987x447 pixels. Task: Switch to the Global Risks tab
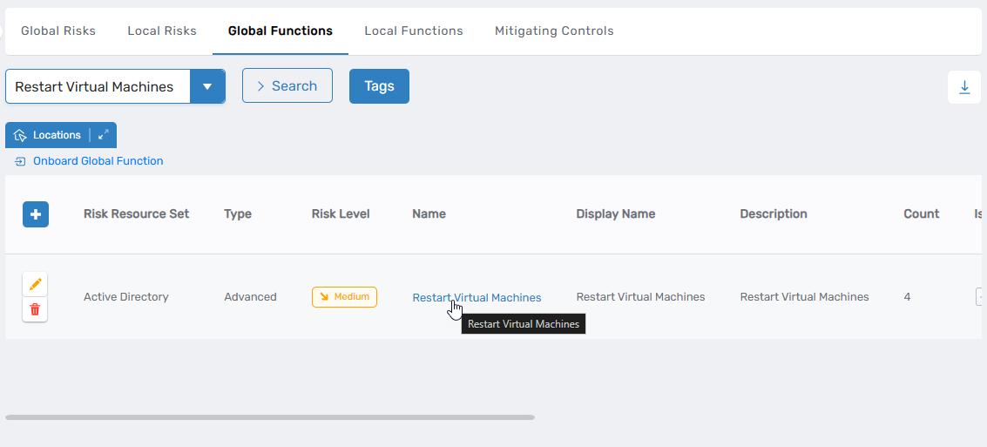pos(58,31)
